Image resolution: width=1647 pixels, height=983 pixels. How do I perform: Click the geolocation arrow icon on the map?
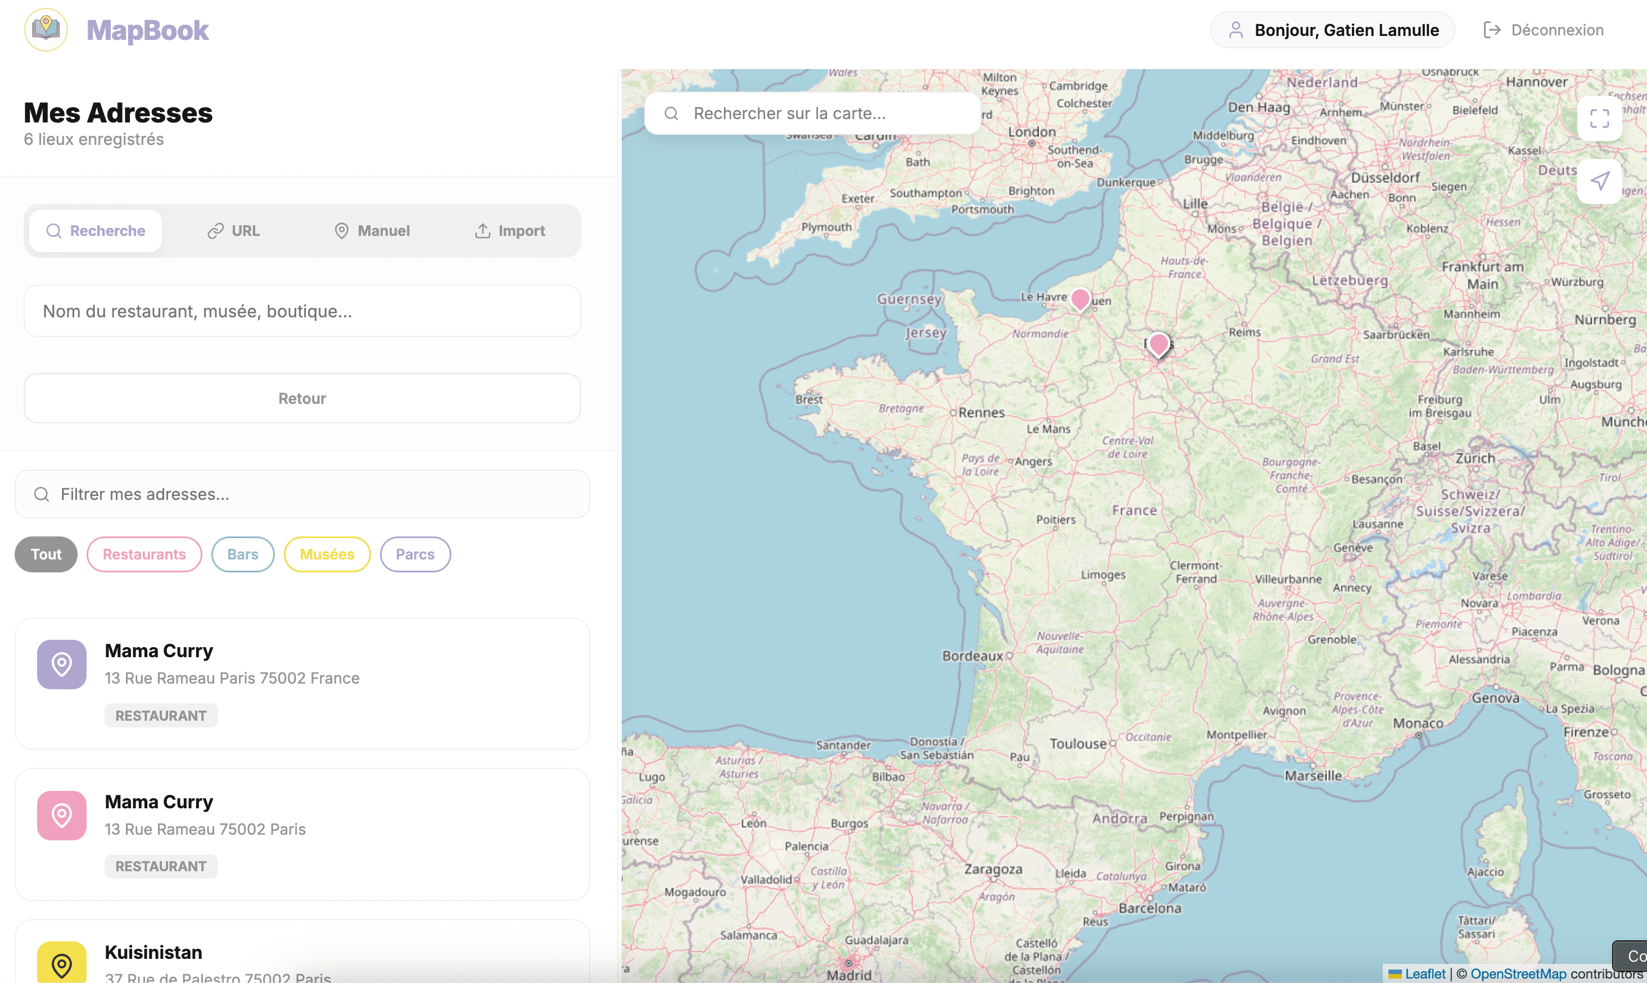[1599, 181]
